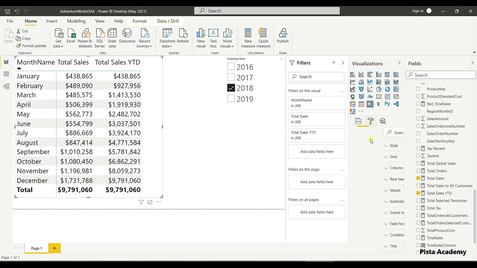The height and width of the screenshot is (268, 477).
Task: Insert the gauge visual
Action: (370, 97)
